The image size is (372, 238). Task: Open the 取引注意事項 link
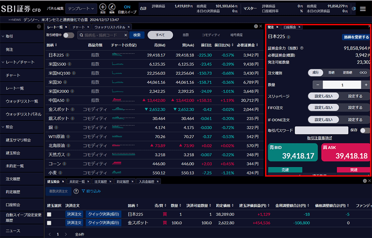319,138
